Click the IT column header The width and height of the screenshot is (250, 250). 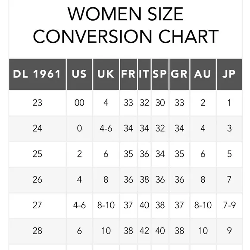pyautogui.click(x=144, y=74)
